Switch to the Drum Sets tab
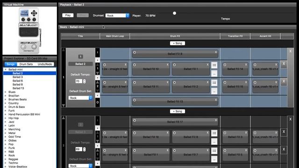Screen dimensions: 299x168 (x=26, y=64)
